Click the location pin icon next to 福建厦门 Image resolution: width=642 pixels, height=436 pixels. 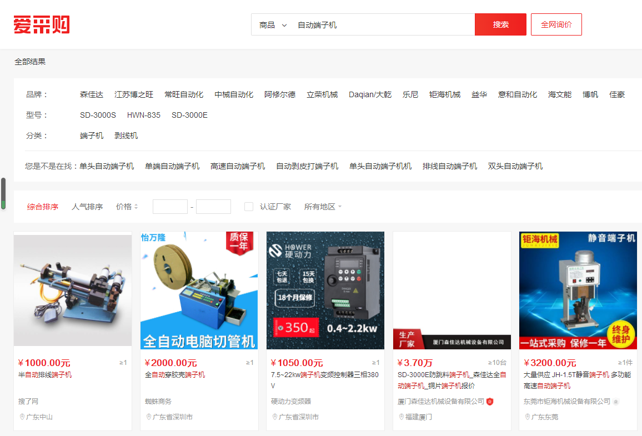tap(402, 417)
